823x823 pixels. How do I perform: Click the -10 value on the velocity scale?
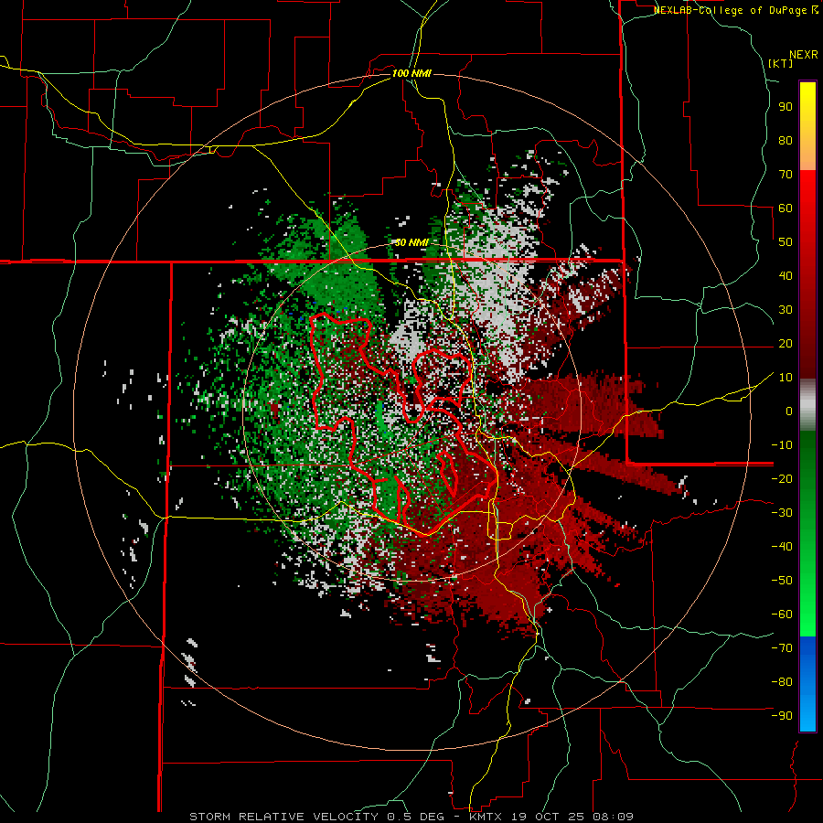click(x=782, y=445)
